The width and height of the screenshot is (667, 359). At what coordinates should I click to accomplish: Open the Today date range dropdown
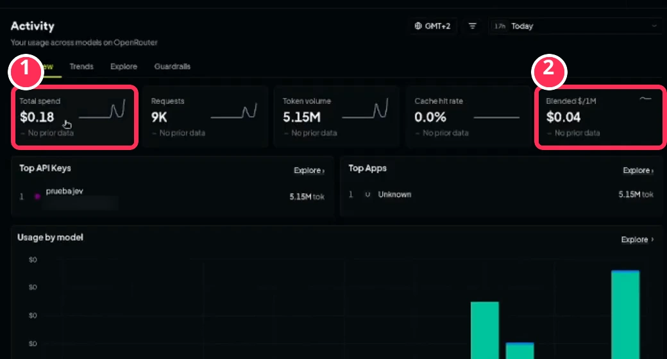[575, 26]
